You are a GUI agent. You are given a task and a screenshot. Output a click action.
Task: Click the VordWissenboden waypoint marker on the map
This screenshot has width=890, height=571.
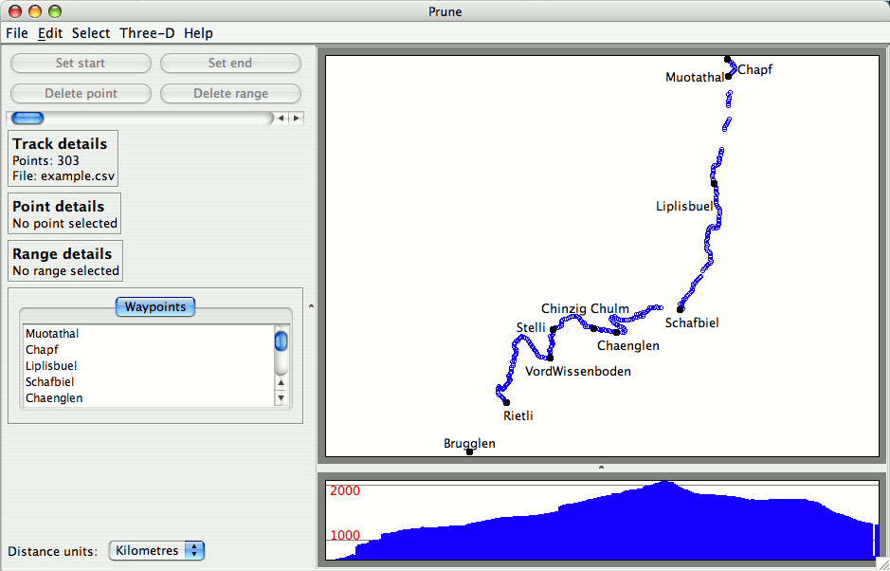550,358
